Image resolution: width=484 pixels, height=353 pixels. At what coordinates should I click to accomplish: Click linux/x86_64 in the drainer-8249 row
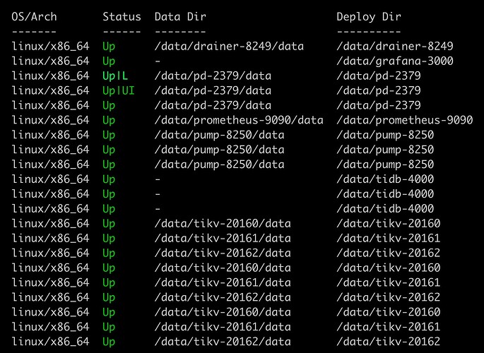pos(50,47)
